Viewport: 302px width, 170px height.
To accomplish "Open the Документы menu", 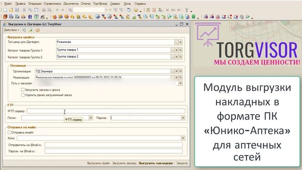I will (71, 4).
